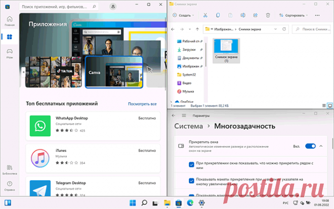Open the Сортировать (Sort) dropdown
This screenshot has width=334, height=209.
click(294, 15)
